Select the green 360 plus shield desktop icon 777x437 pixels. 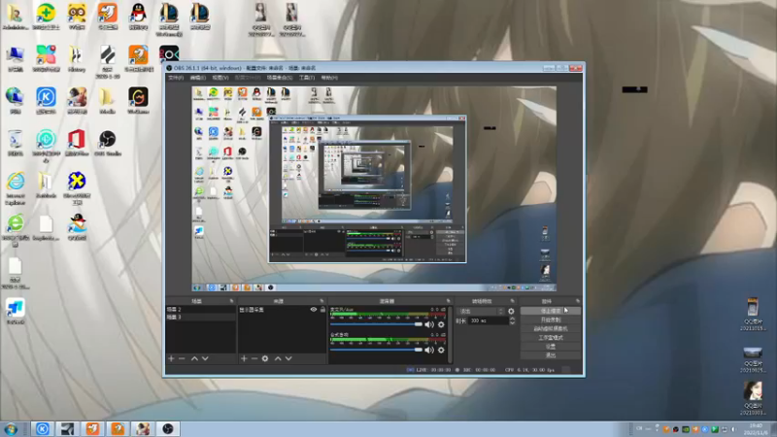click(x=46, y=16)
